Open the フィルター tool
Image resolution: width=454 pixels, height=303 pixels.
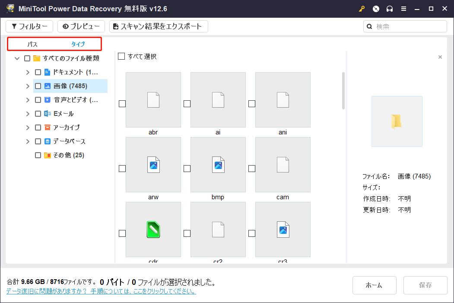[29, 26]
